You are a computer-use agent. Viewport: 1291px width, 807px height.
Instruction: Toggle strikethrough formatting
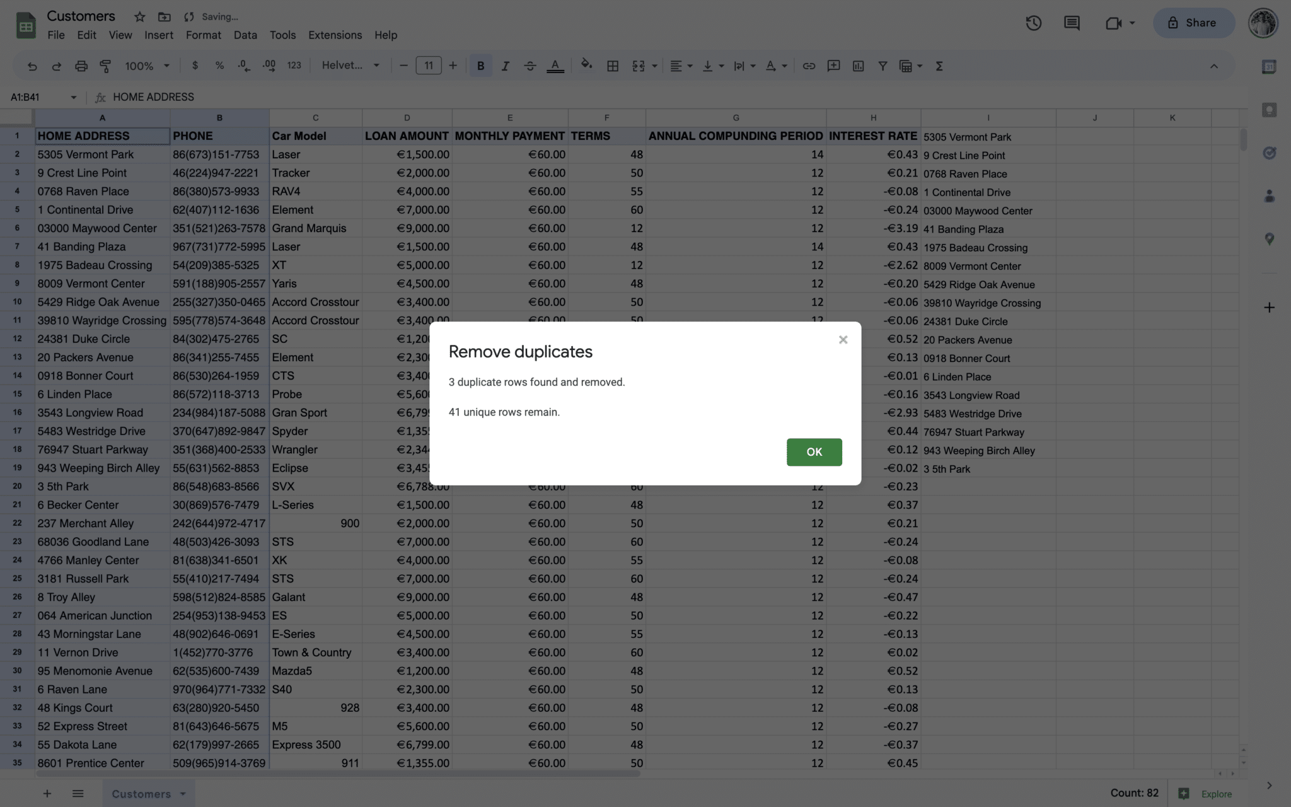click(530, 66)
